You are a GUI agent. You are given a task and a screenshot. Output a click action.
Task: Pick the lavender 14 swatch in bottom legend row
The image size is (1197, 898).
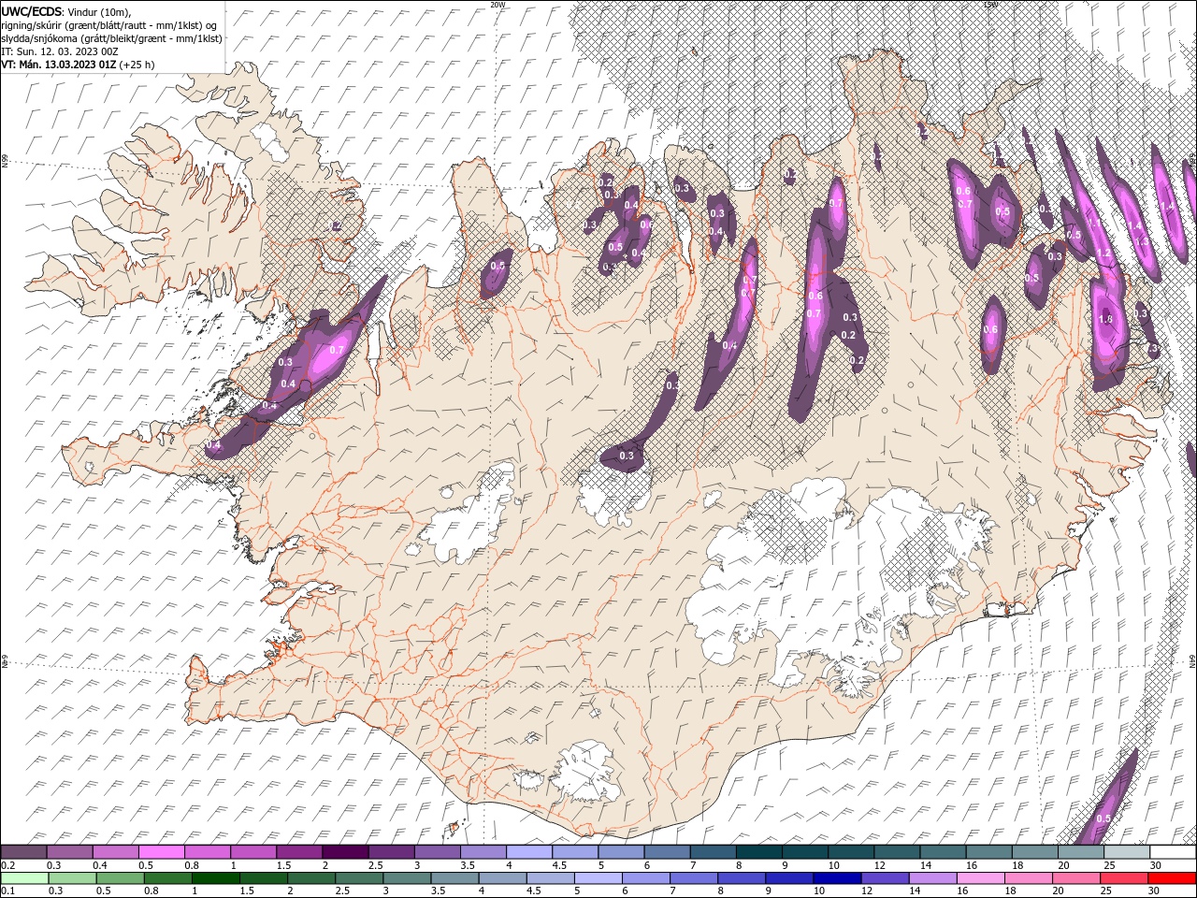tap(932, 878)
